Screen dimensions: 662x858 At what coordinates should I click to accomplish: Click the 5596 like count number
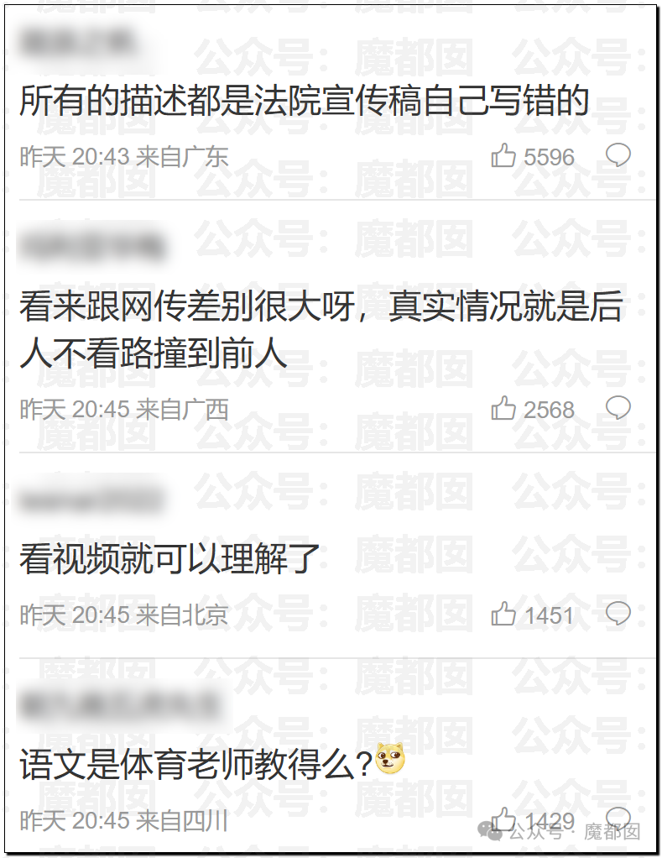549,158
